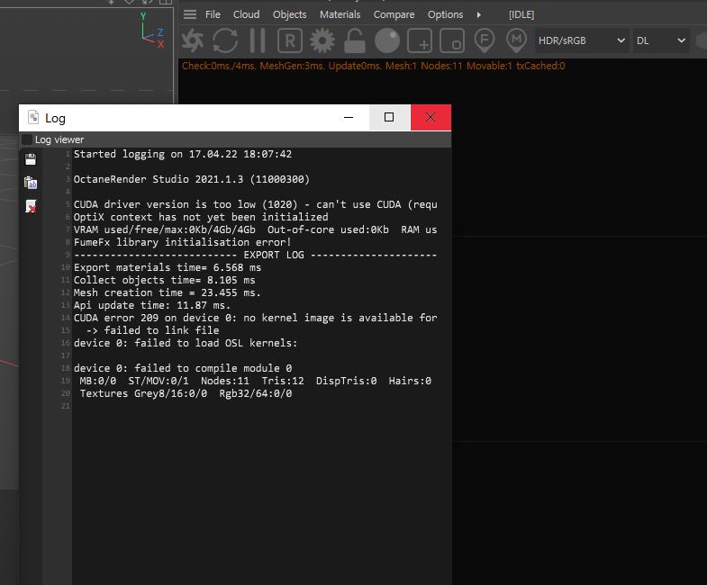Copy log text with the clipboard icon

31,183
